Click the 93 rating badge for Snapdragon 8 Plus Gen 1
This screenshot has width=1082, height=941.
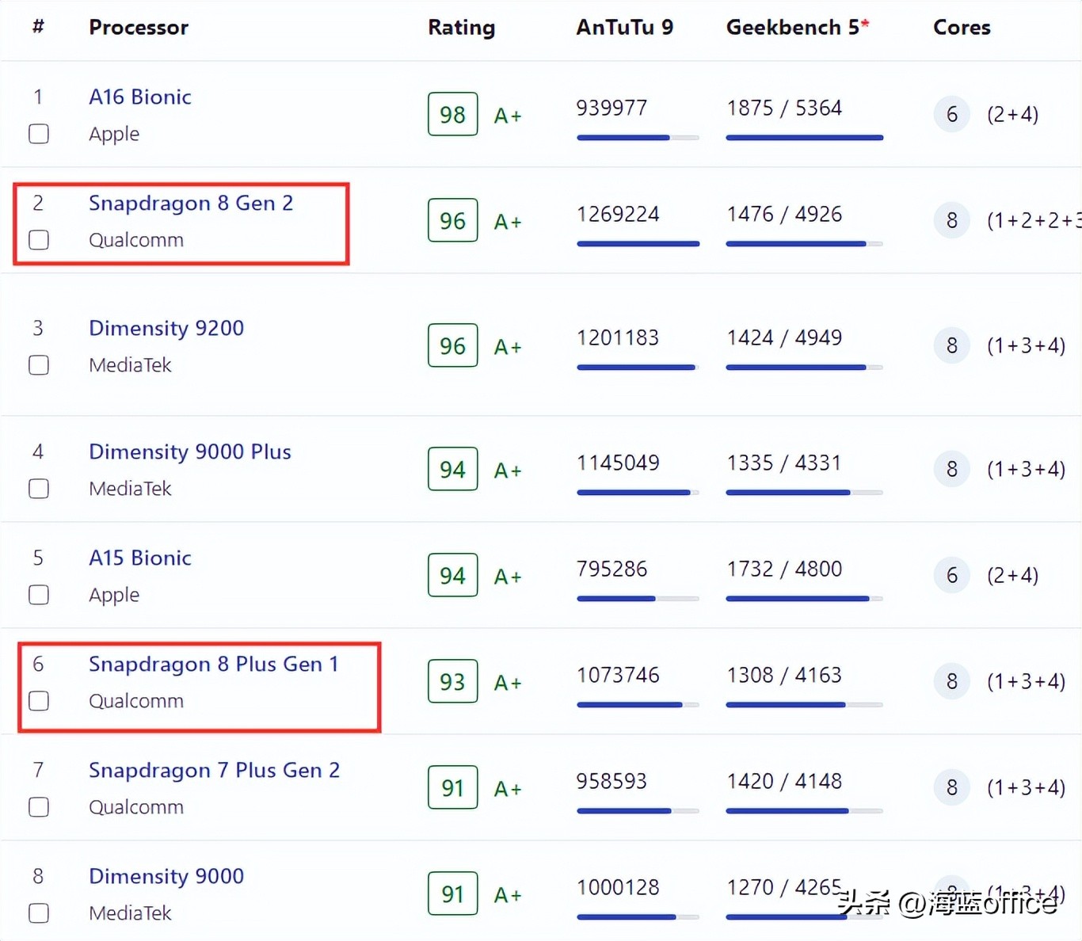(452, 682)
